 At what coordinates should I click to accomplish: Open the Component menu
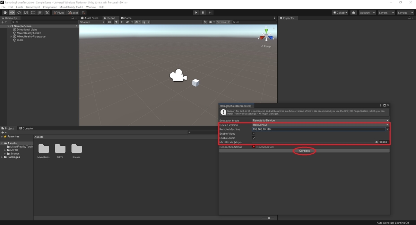[x=50, y=7]
